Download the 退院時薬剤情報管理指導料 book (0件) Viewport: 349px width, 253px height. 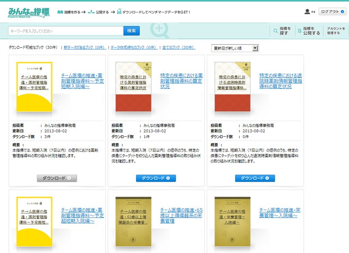coord(255,178)
